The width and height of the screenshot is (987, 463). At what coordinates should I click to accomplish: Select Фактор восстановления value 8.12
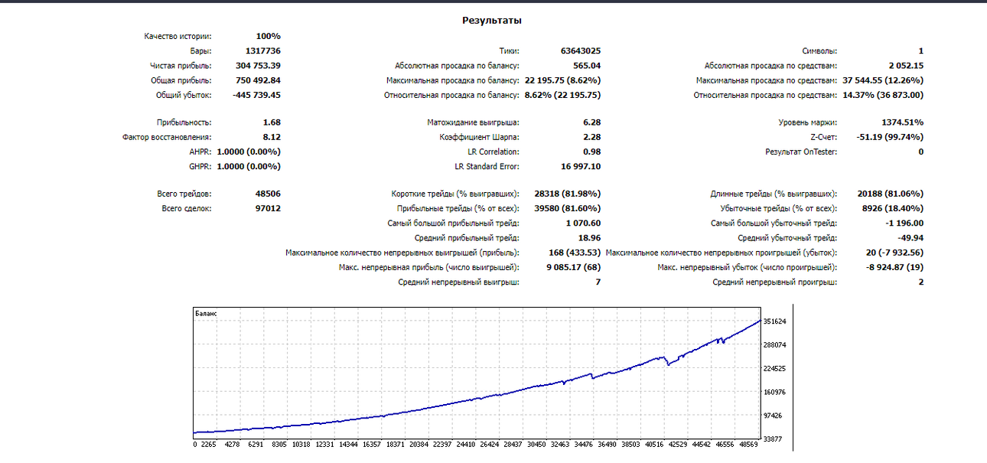click(272, 137)
